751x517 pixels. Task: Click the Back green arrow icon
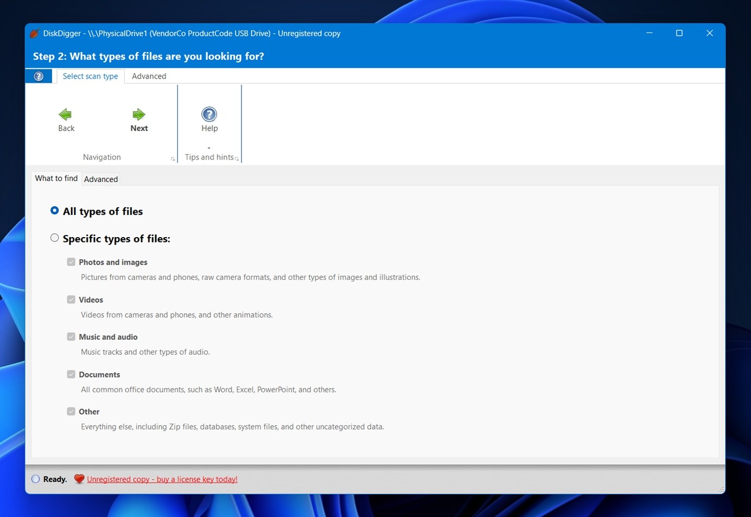coord(65,114)
